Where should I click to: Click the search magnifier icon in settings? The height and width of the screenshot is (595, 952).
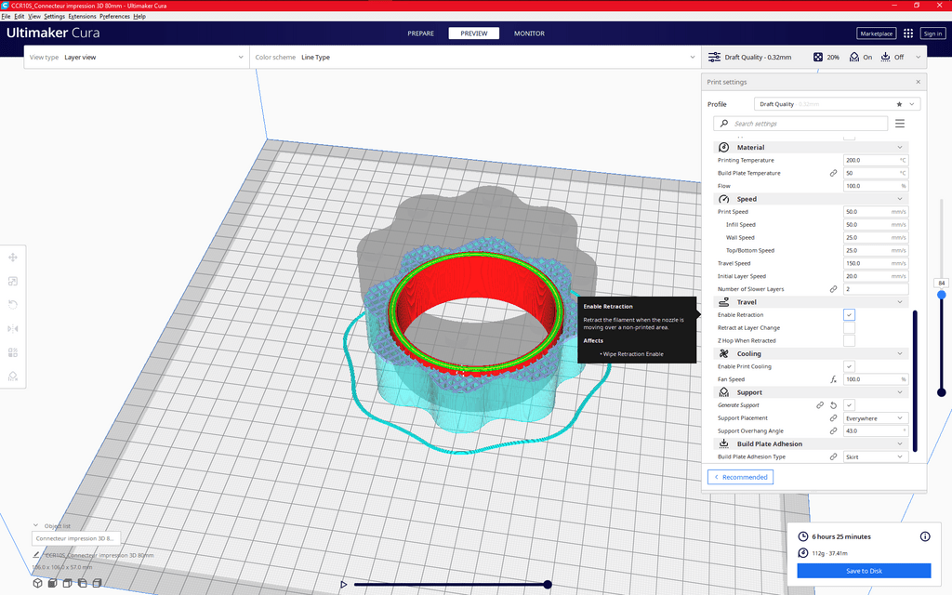pyautogui.click(x=723, y=124)
